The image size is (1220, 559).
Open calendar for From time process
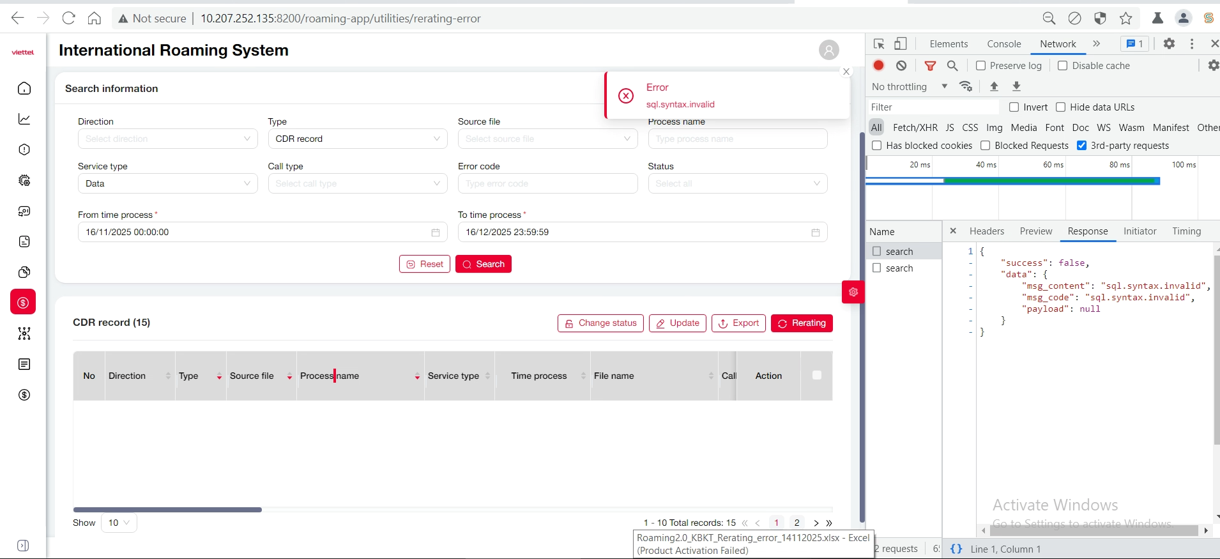click(x=436, y=233)
